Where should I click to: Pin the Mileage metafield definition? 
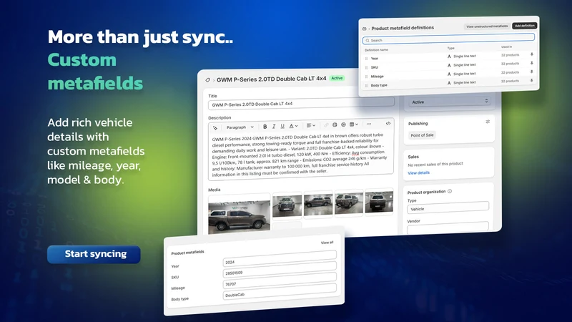tap(531, 72)
